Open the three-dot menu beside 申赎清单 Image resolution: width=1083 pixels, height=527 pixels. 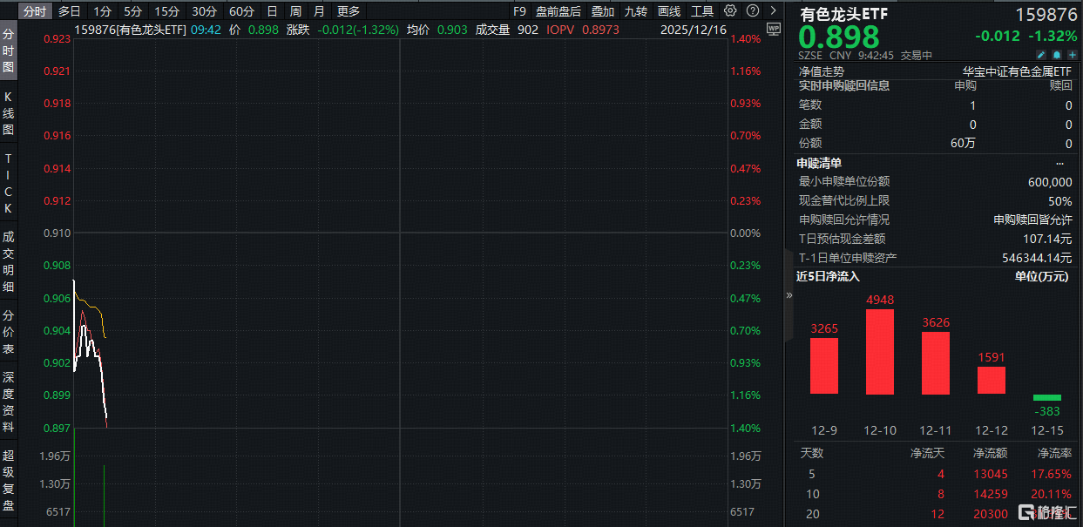coord(1060,163)
